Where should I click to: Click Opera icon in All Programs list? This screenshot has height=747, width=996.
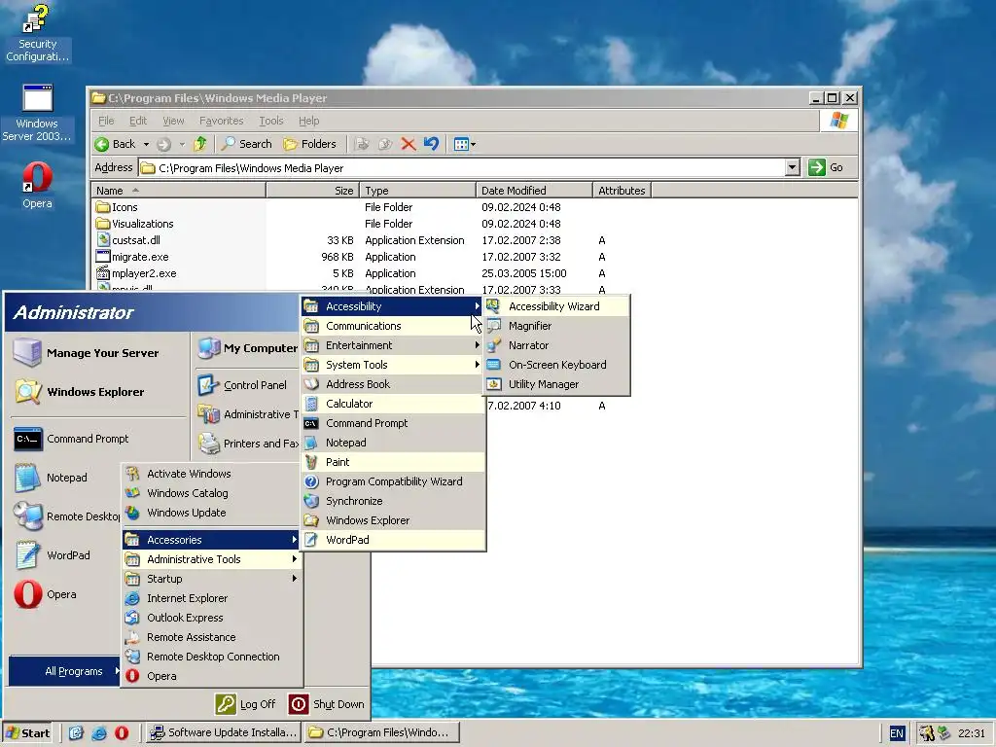(x=132, y=676)
